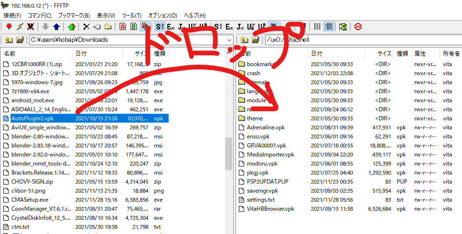
Task: Enable ASCII transfer mode (A icon)
Action: pos(123,27)
